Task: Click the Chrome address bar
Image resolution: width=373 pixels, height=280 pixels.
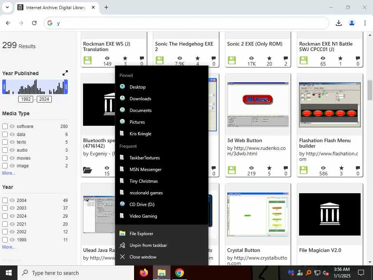Action: pos(186,23)
